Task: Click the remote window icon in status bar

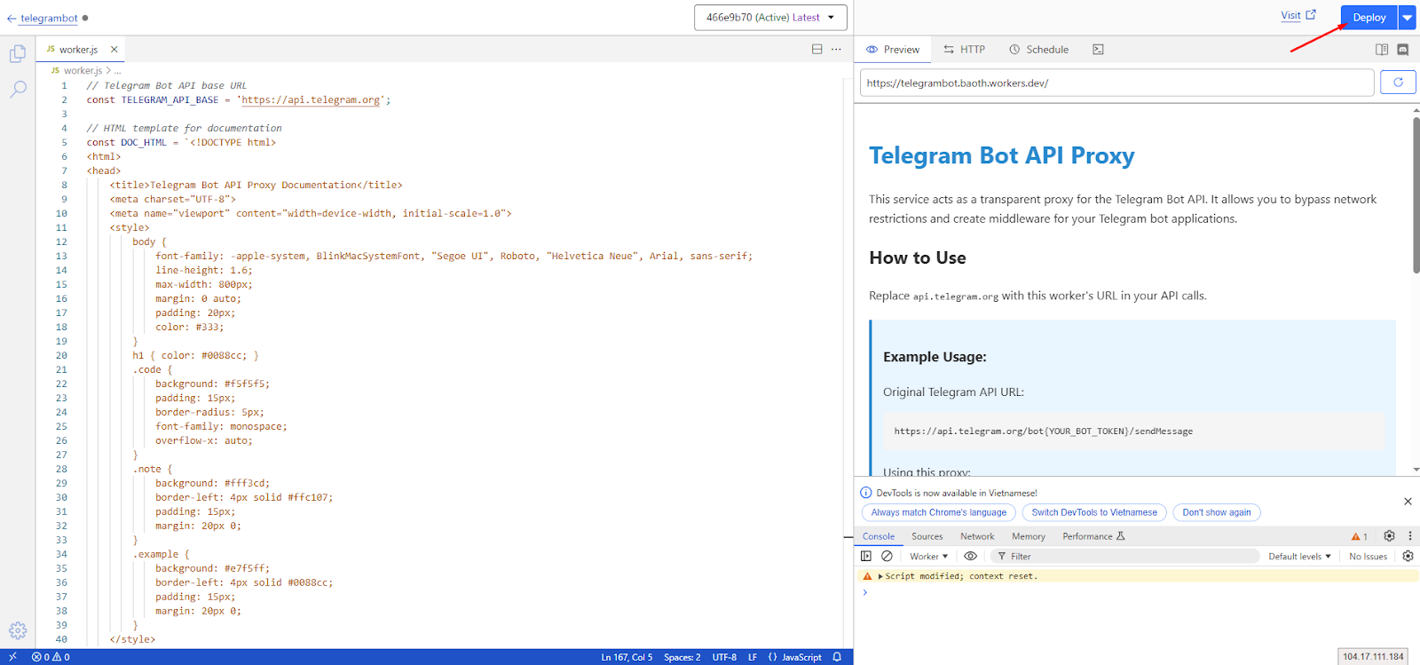Action: 12,657
